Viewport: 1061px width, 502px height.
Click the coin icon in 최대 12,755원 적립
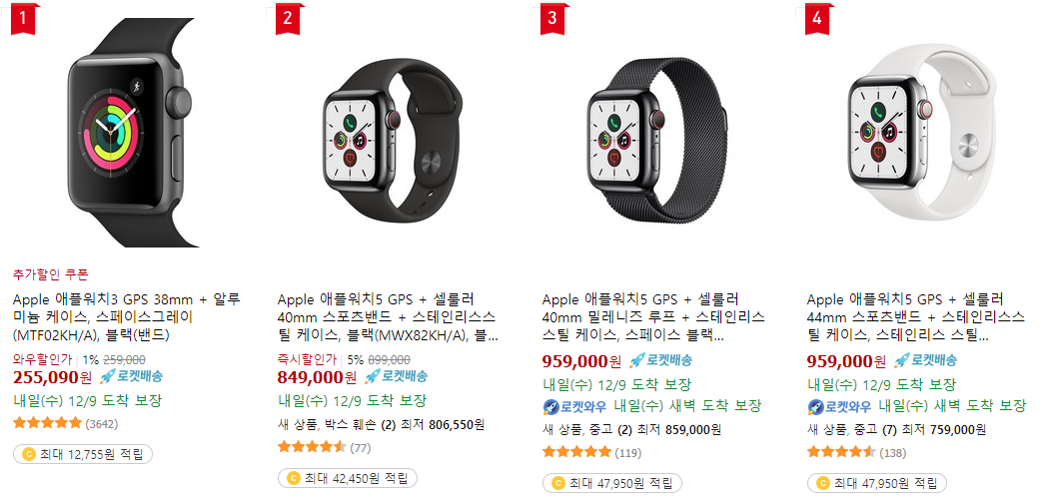28,454
